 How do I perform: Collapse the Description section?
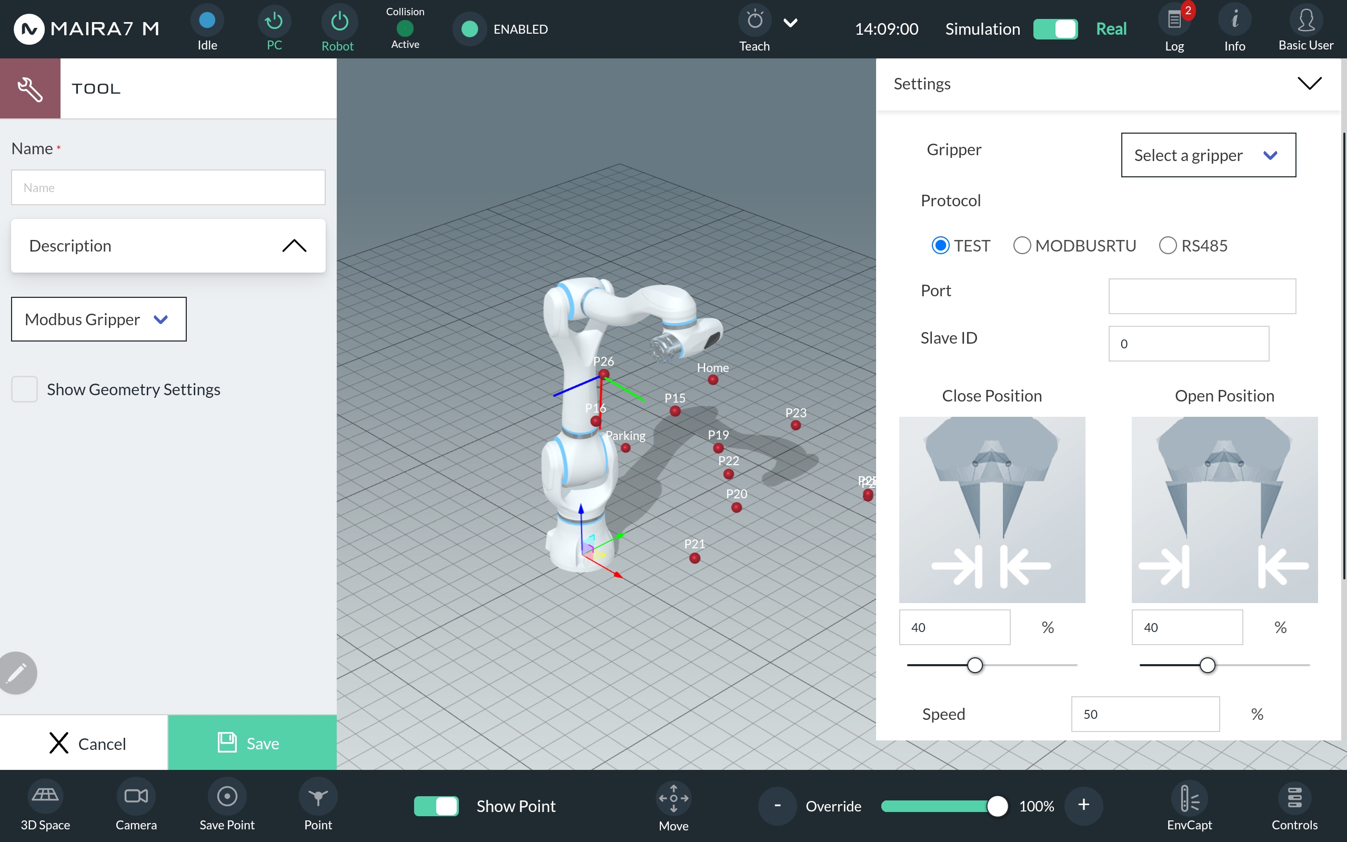tap(168, 246)
